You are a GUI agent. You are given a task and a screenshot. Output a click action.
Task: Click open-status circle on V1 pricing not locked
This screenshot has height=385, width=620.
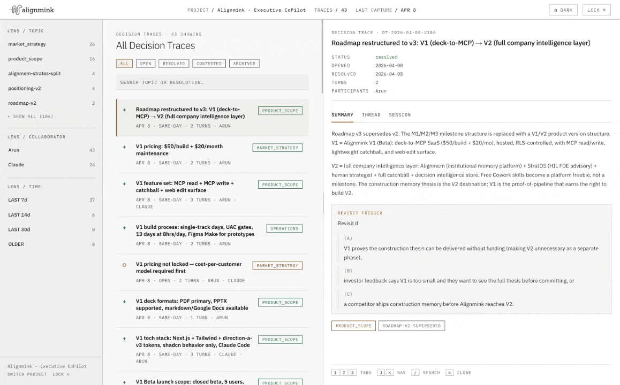(125, 265)
